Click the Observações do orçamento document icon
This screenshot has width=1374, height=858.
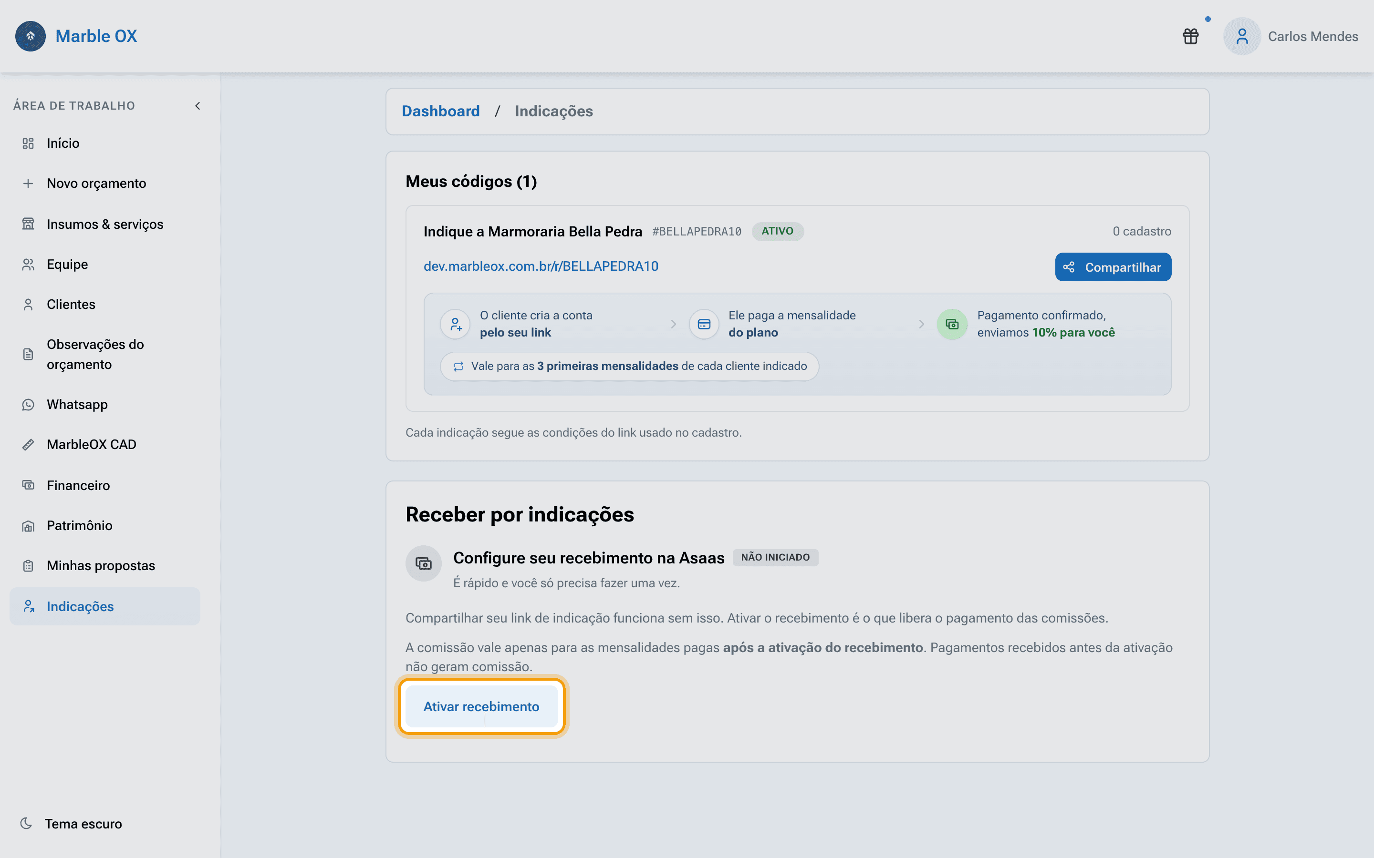coord(28,354)
